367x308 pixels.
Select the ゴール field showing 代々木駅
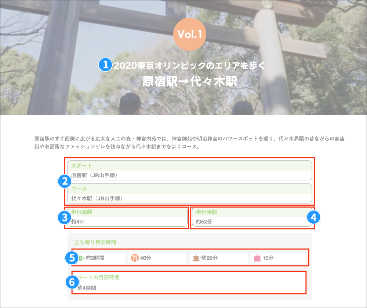coord(189,194)
